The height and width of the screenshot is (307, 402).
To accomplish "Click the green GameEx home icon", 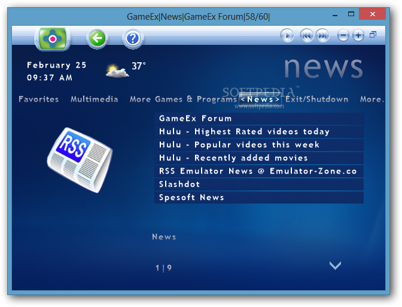I will click(x=53, y=39).
